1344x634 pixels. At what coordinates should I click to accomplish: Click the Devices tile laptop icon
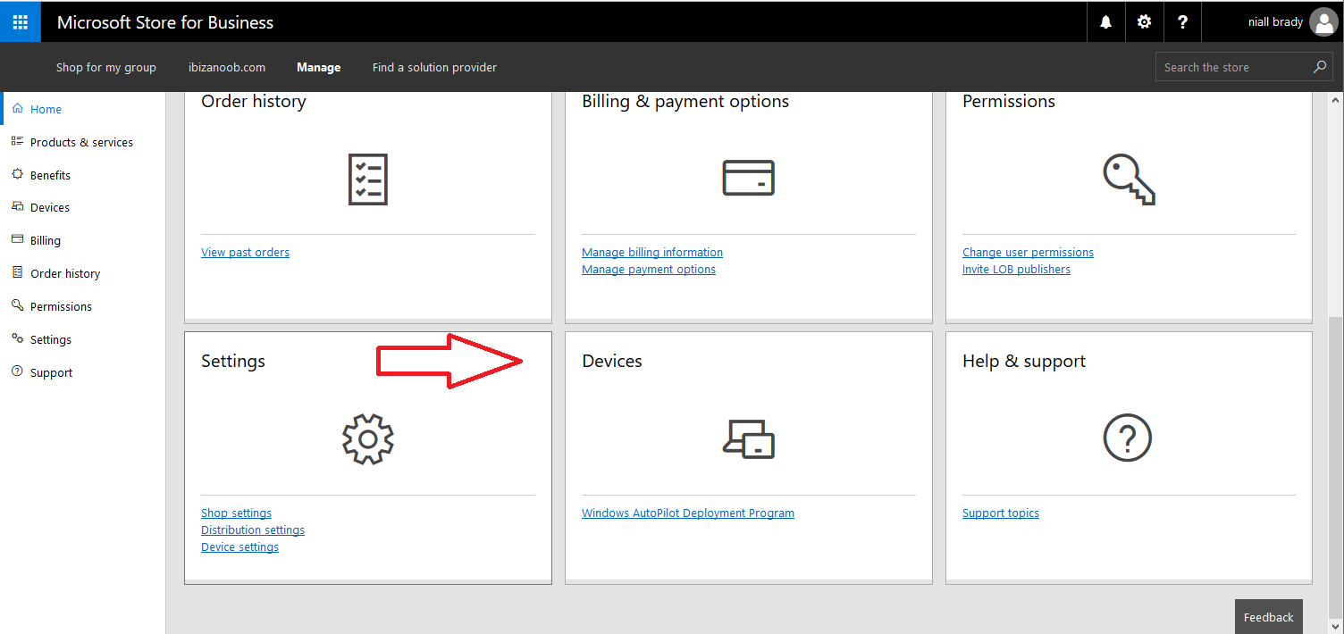748,438
